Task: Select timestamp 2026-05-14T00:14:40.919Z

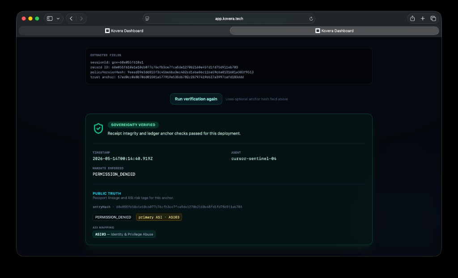Action: (123, 159)
